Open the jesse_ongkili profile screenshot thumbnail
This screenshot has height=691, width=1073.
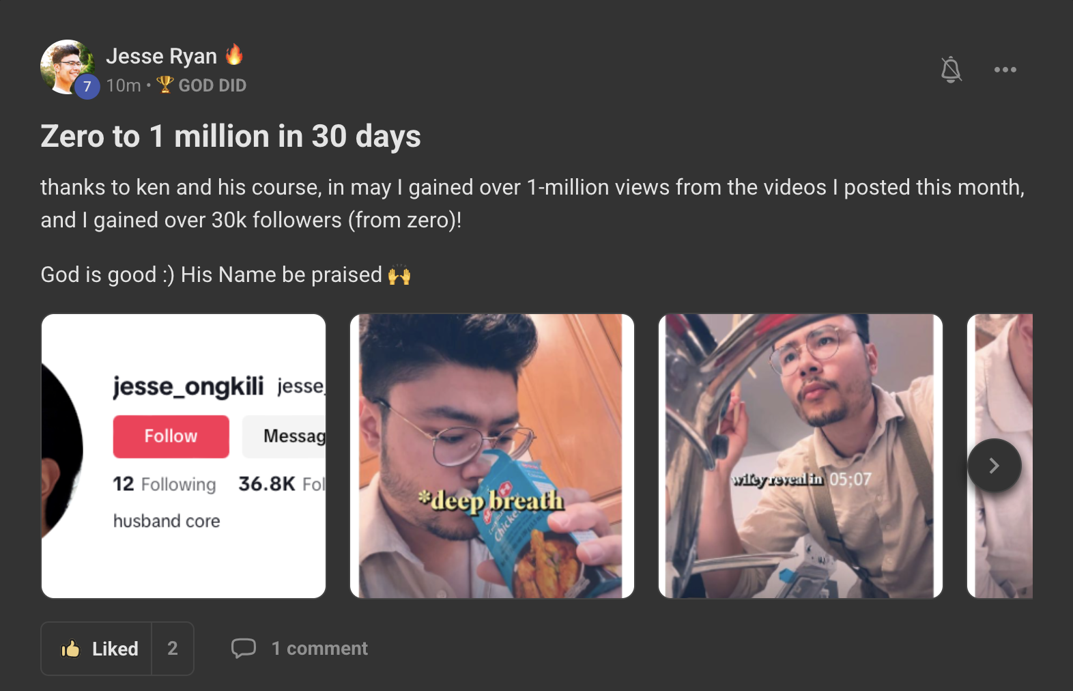[x=184, y=456]
